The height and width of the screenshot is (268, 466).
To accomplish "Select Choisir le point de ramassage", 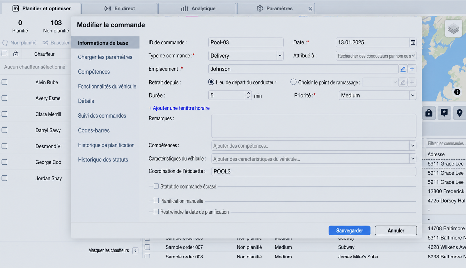I will 293,82.
